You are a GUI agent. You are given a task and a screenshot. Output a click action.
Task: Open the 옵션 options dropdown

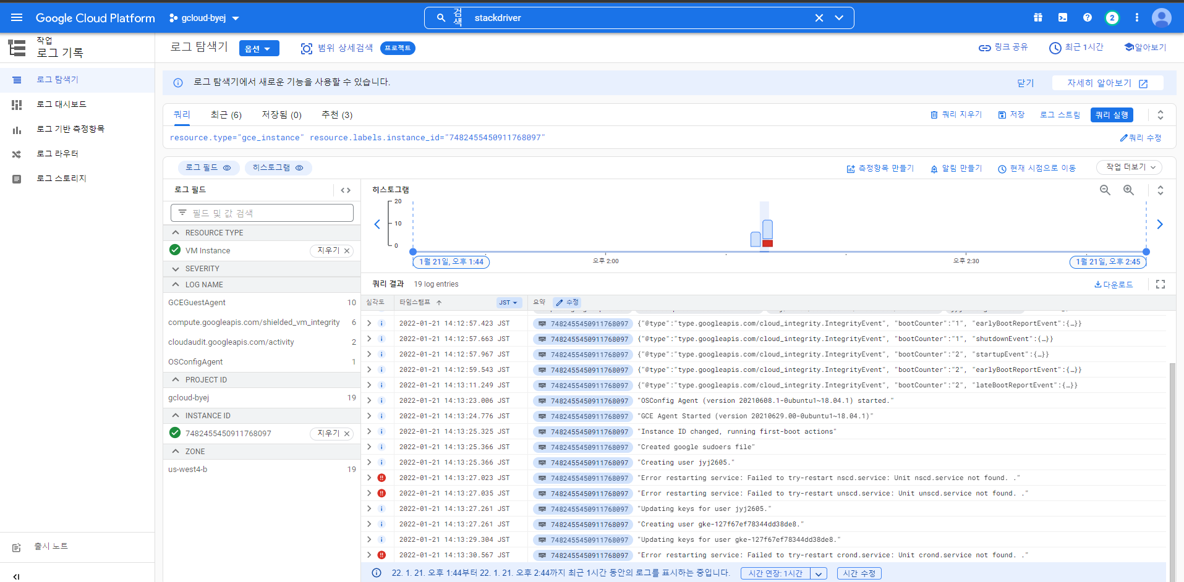(x=259, y=48)
